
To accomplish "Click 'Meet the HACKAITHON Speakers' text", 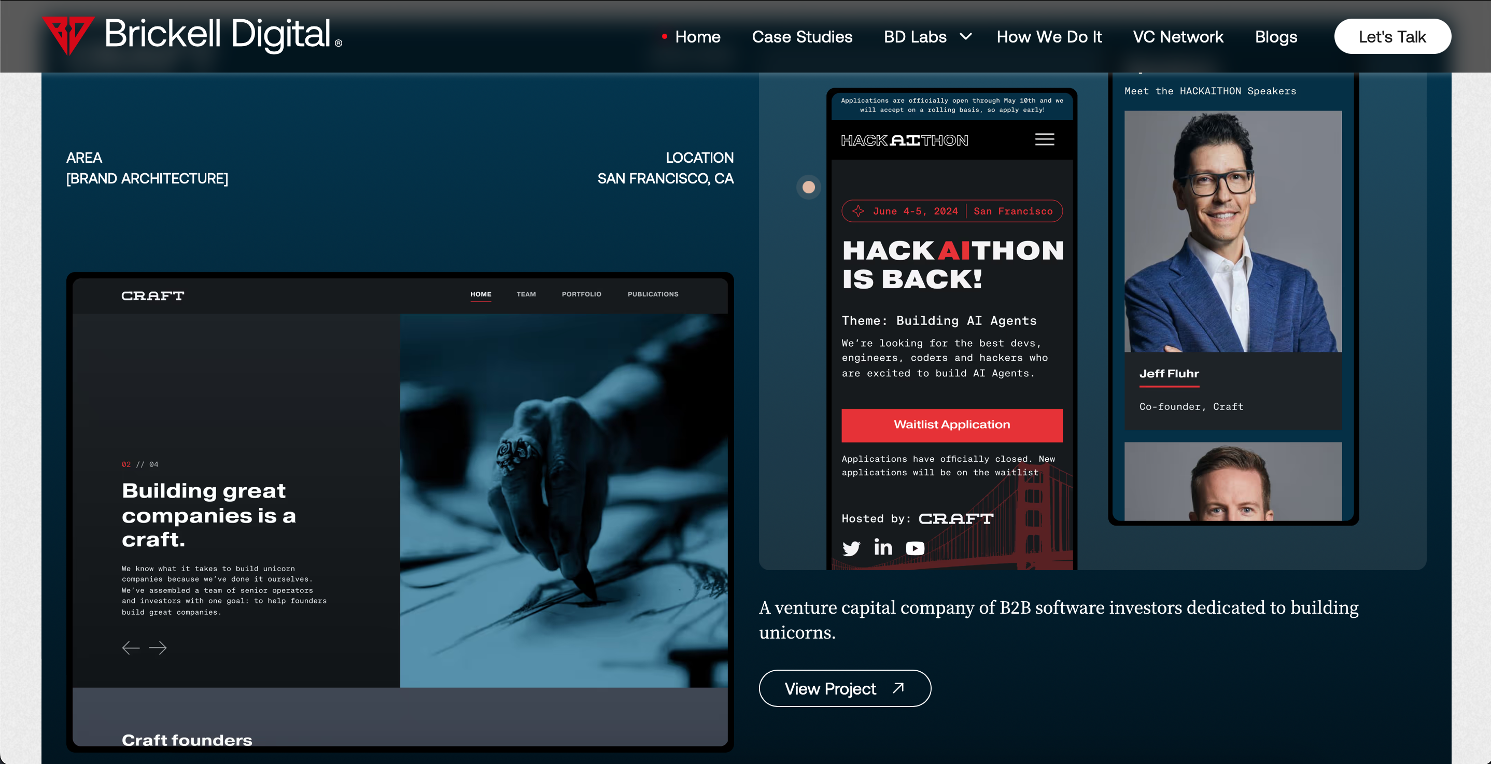I will point(1209,91).
